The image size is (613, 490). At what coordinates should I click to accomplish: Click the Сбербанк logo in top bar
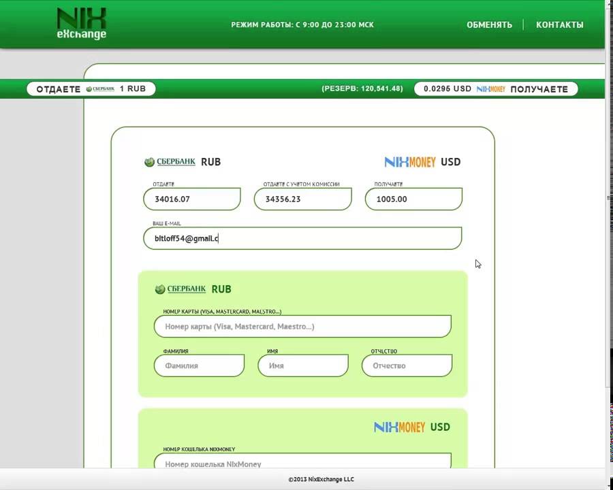click(x=100, y=89)
